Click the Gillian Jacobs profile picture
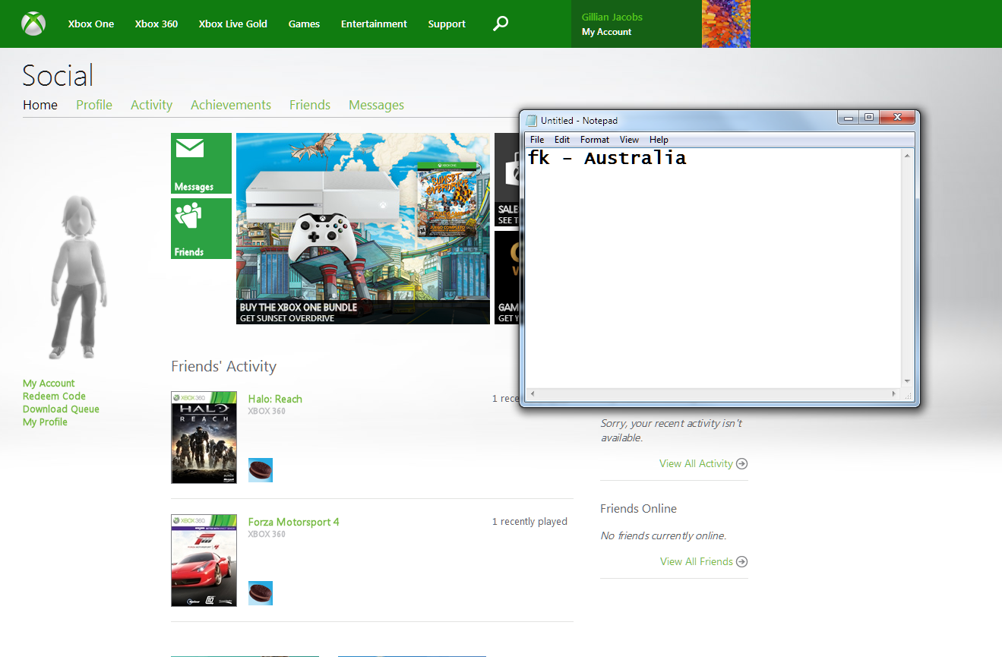Image resolution: width=1002 pixels, height=657 pixels. click(x=726, y=24)
